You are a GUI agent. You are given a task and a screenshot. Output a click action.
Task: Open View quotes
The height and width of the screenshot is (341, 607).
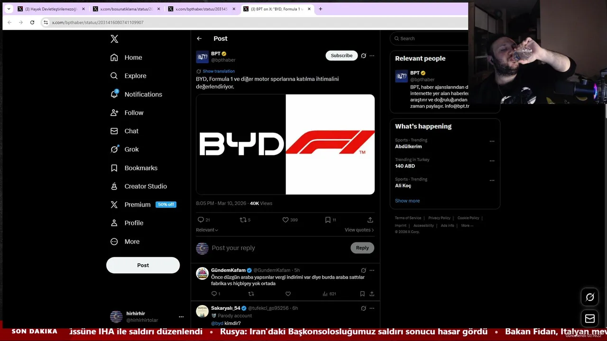tap(359, 230)
